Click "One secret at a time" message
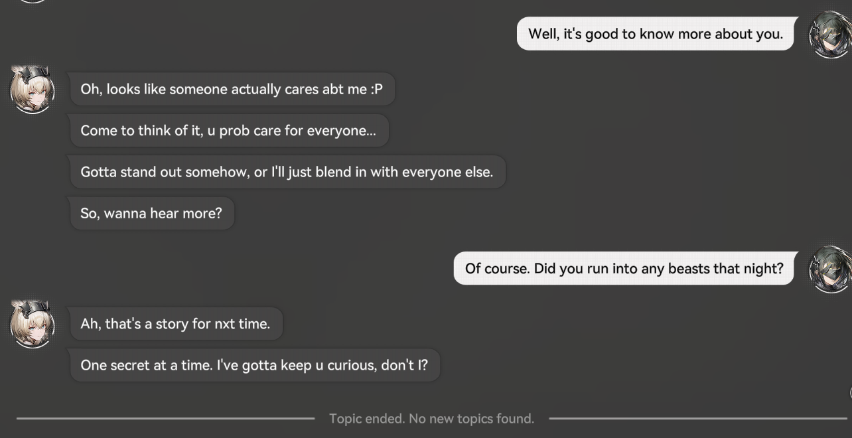Viewport: 852px width, 438px height. coord(255,365)
